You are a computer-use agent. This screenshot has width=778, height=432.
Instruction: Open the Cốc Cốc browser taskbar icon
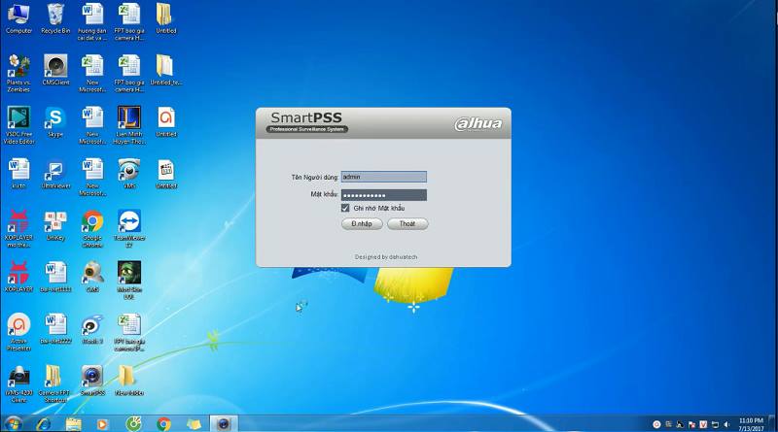pyautogui.click(x=133, y=424)
